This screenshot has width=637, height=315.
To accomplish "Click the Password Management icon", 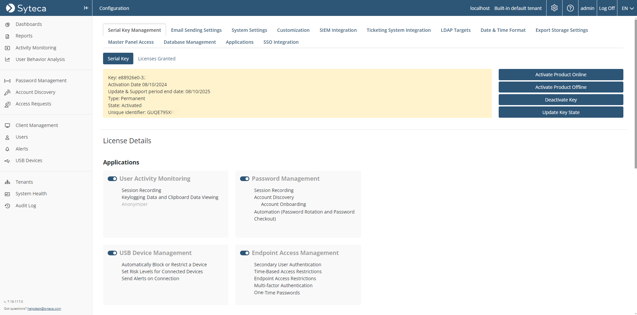I will point(7,81).
